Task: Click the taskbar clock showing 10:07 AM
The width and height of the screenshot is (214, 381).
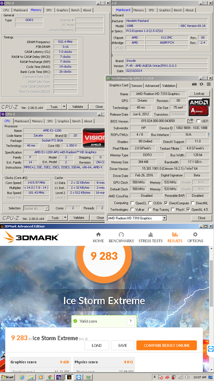Action: (x=200, y=377)
